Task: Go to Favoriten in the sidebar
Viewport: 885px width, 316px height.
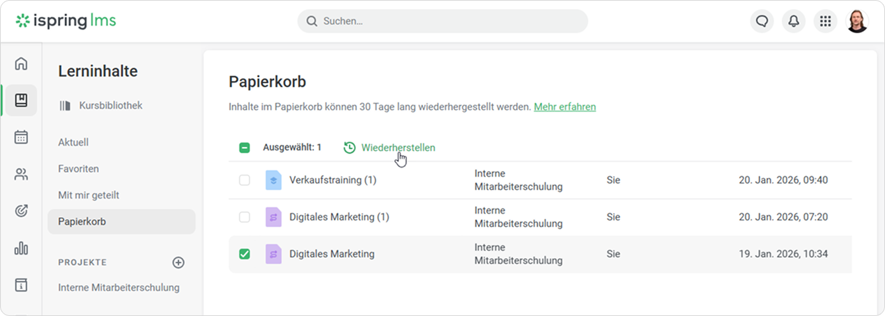Action: pyautogui.click(x=79, y=169)
